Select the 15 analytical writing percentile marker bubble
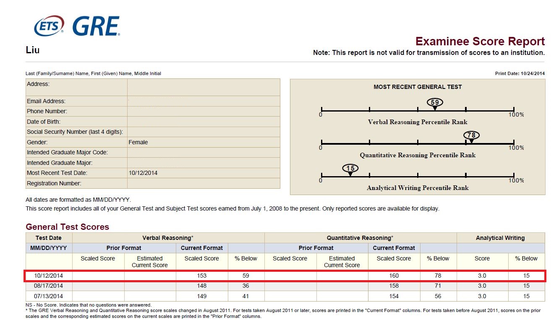The width and height of the screenshot is (559, 320). [350, 168]
